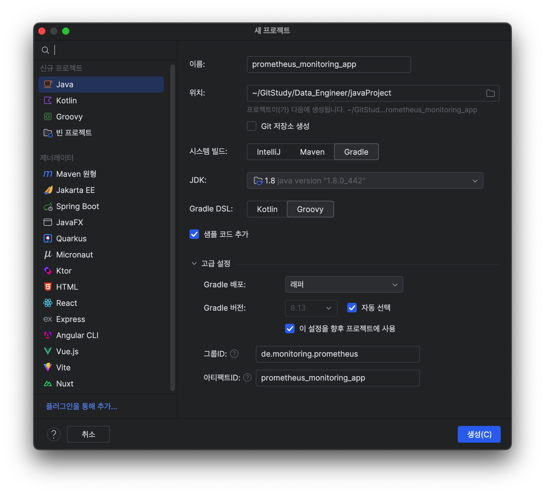Toggle the 자동 선택 checkbox
This screenshot has height=494, width=545.
352,308
